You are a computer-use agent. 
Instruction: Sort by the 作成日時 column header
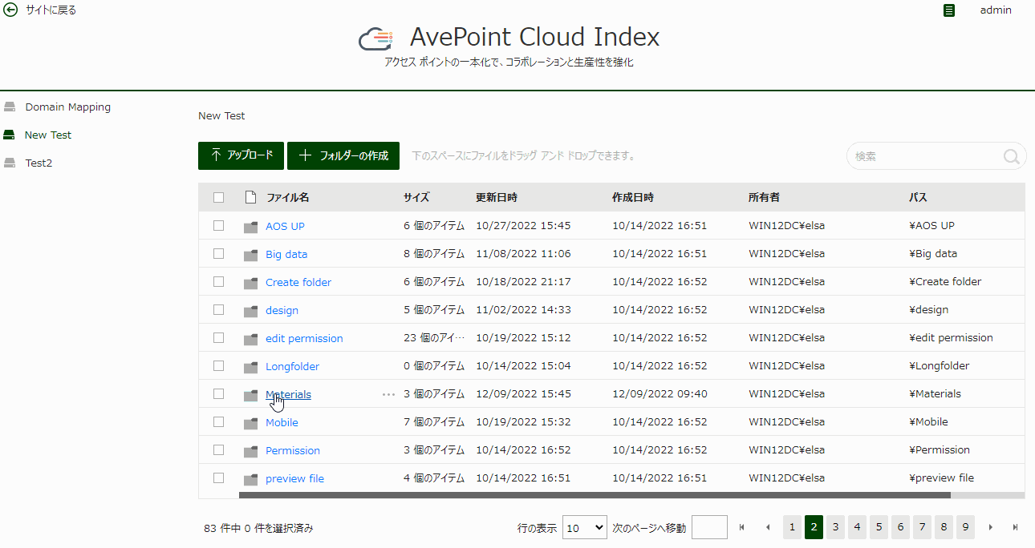click(x=633, y=197)
